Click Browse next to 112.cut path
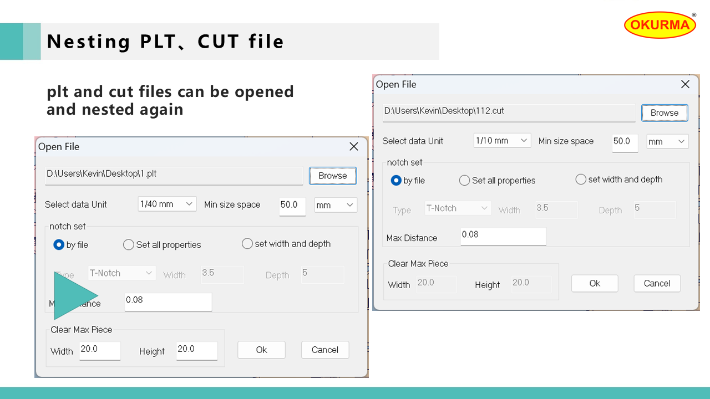Screen dimensions: 710x399 coord(664,112)
